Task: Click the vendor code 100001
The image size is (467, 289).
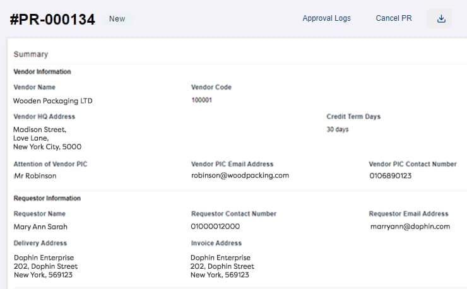Action: 202,100
